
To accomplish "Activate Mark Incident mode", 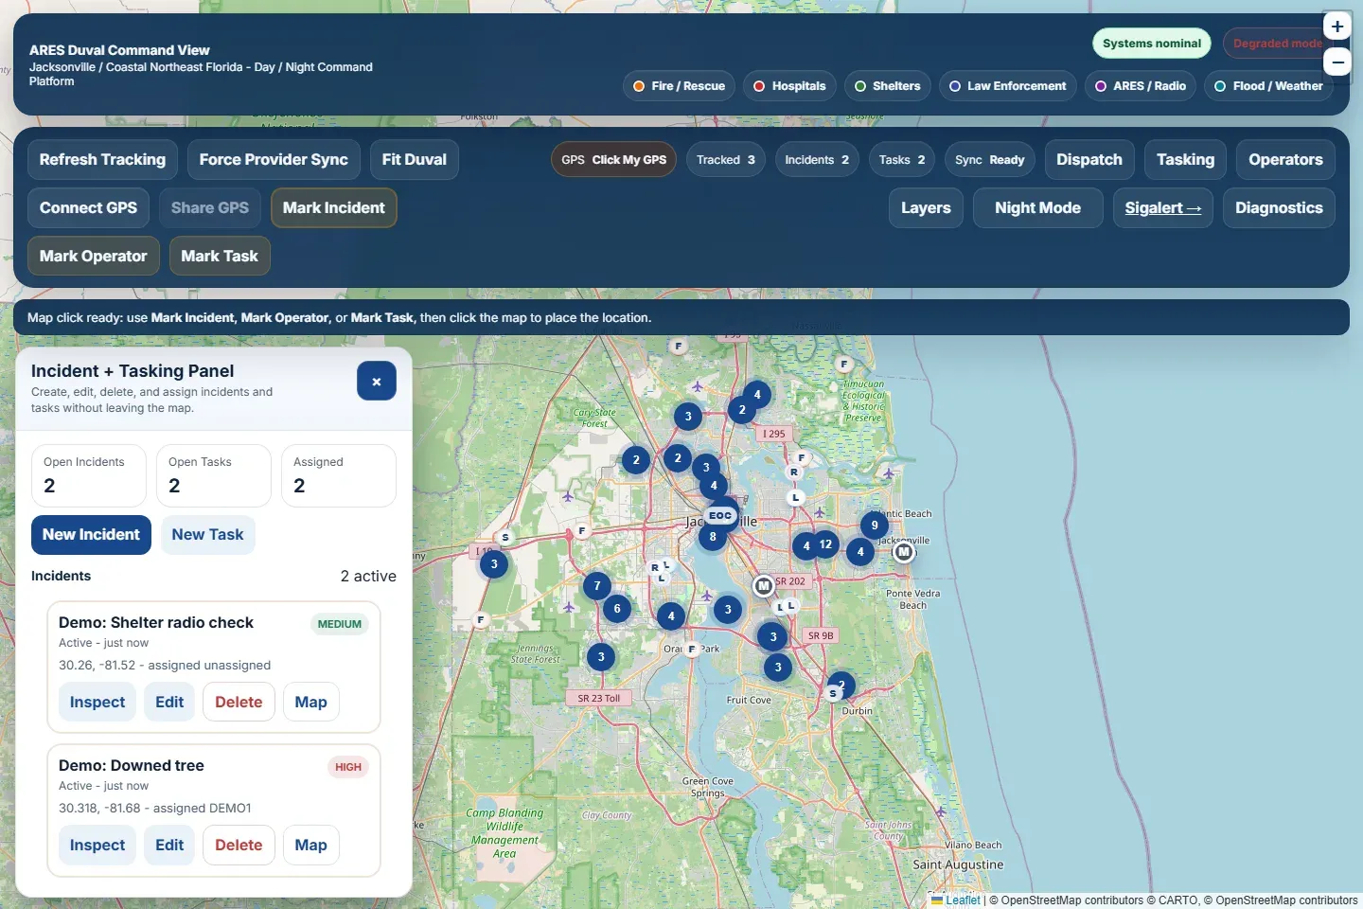I will click(x=334, y=208).
